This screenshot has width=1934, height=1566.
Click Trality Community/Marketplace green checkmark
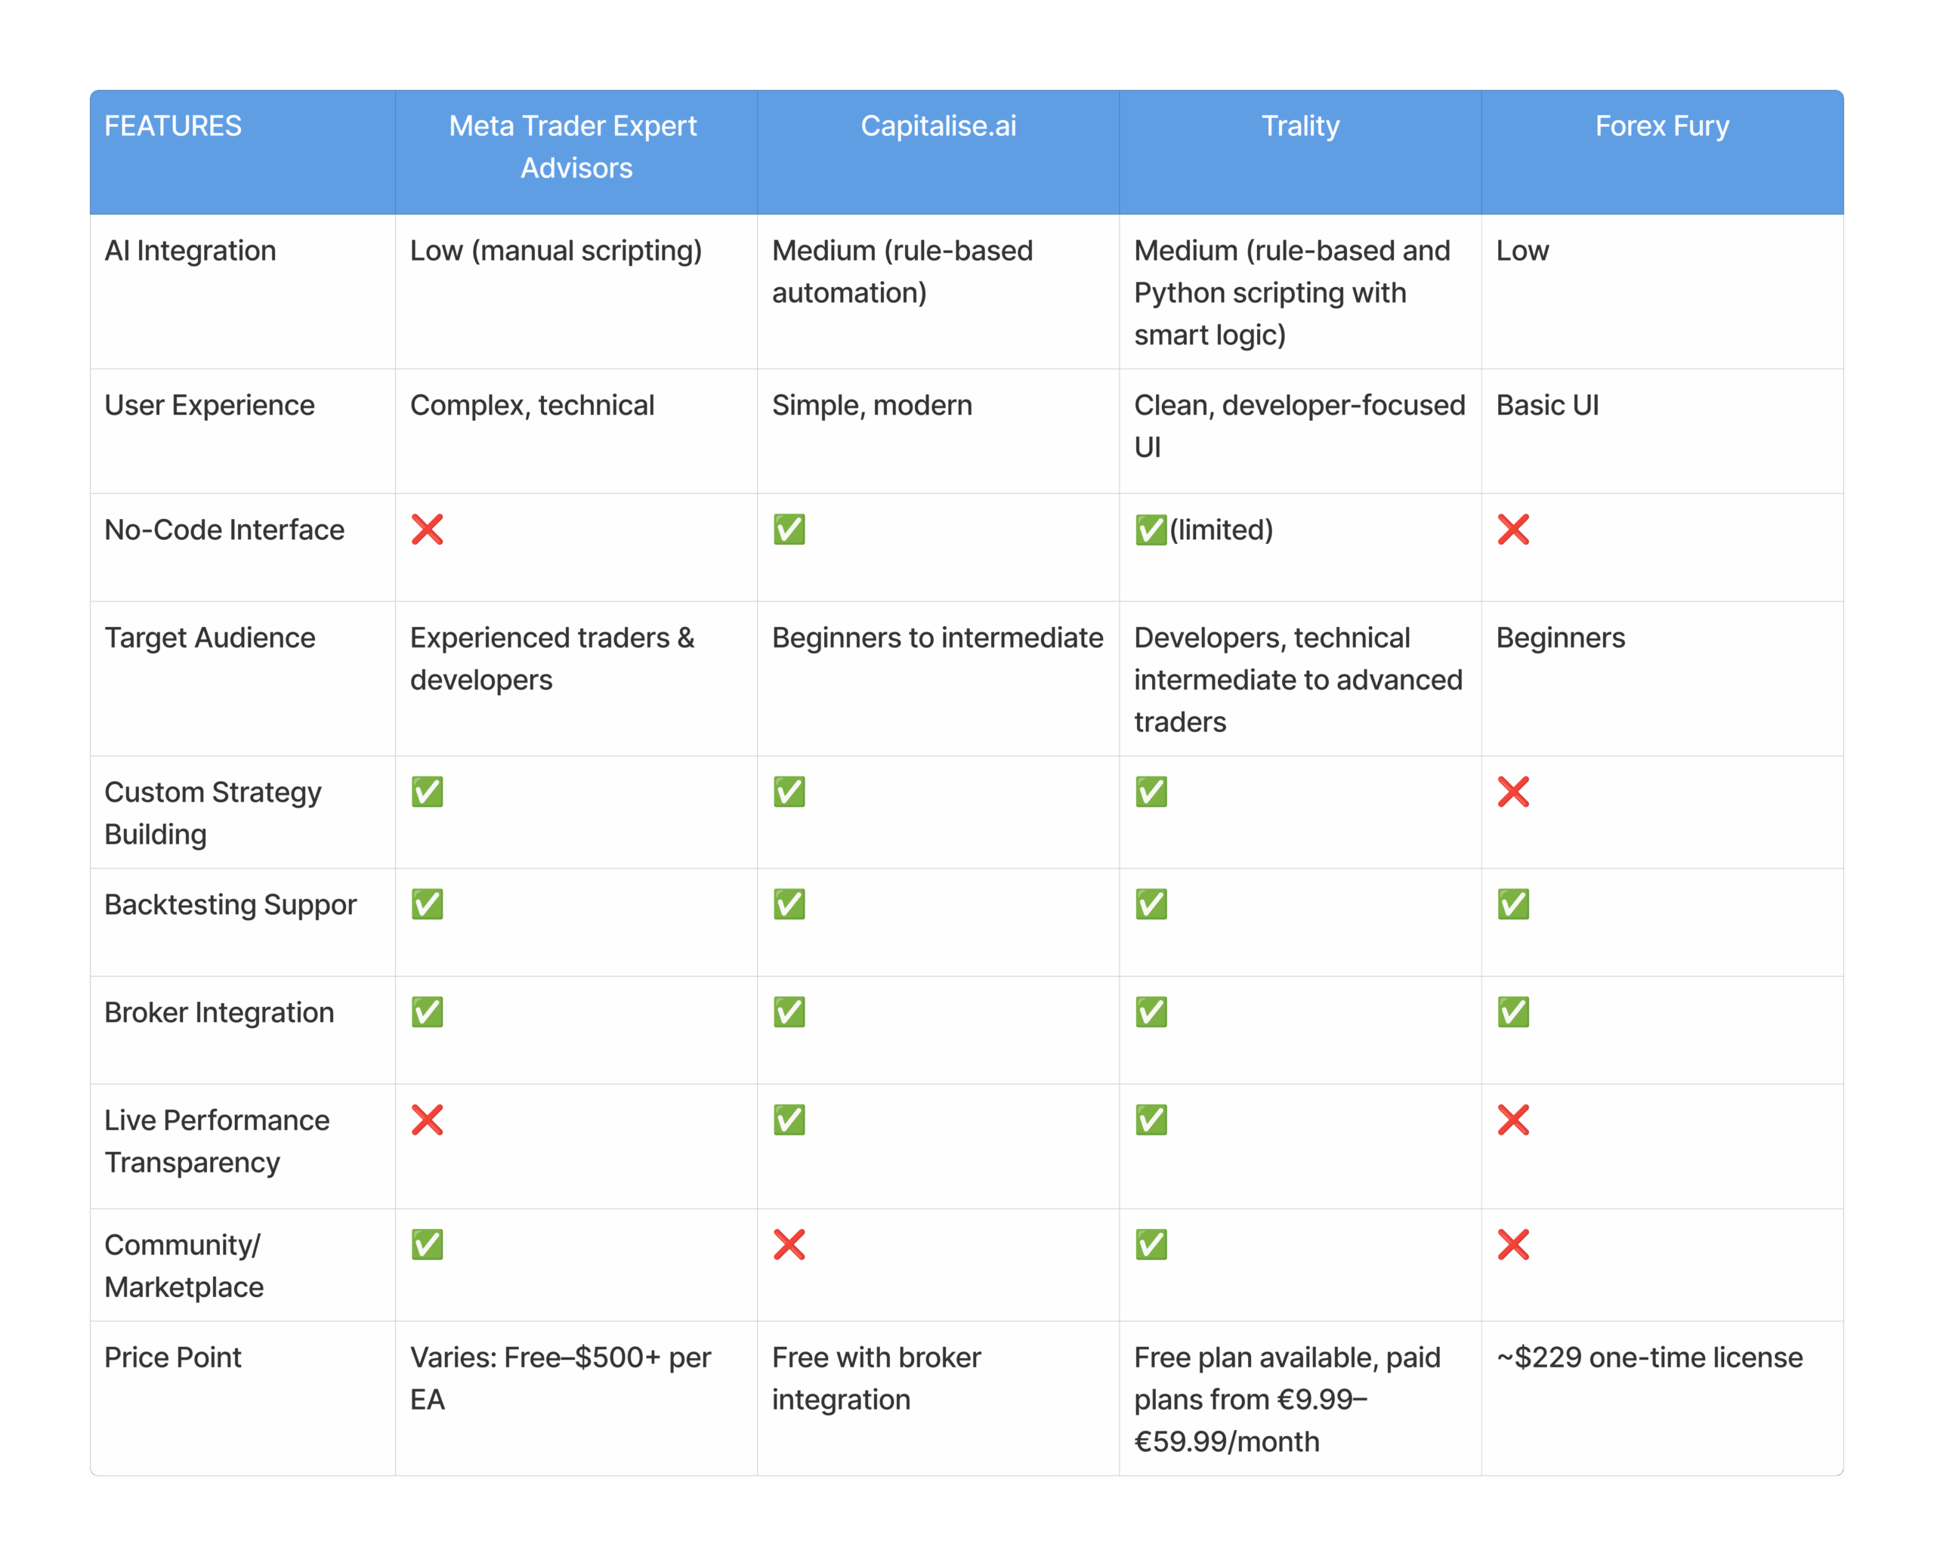[1151, 1245]
